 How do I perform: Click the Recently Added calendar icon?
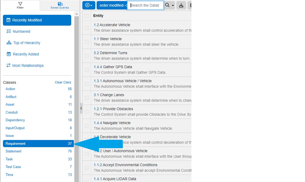point(9,54)
